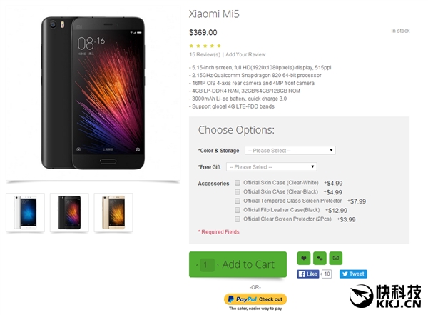Increase quantity with right arrow

tap(218, 265)
